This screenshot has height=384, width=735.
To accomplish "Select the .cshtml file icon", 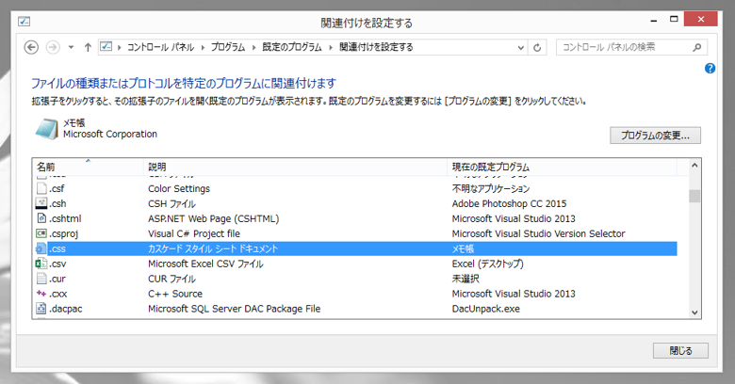I will [x=41, y=218].
